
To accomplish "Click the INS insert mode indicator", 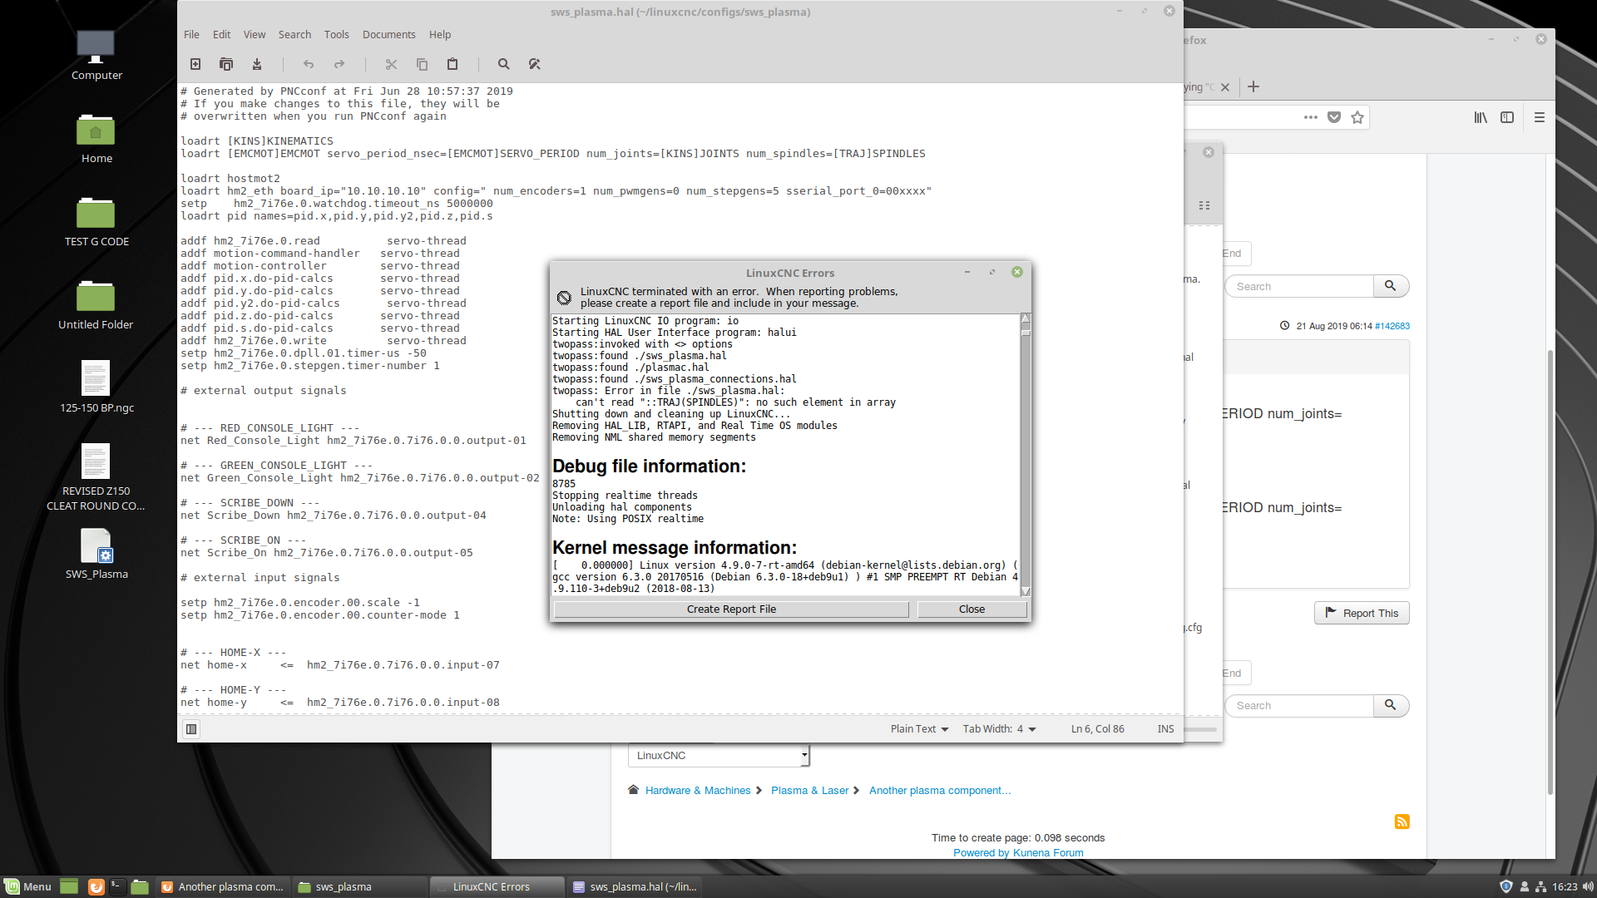I will tap(1165, 729).
